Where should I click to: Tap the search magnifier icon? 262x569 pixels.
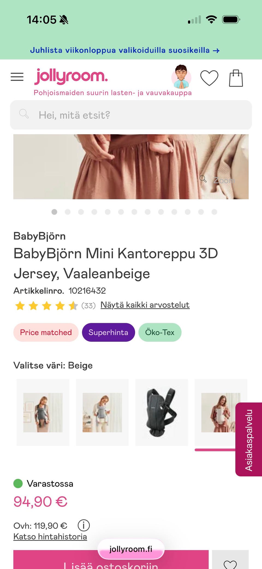click(x=24, y=113)
